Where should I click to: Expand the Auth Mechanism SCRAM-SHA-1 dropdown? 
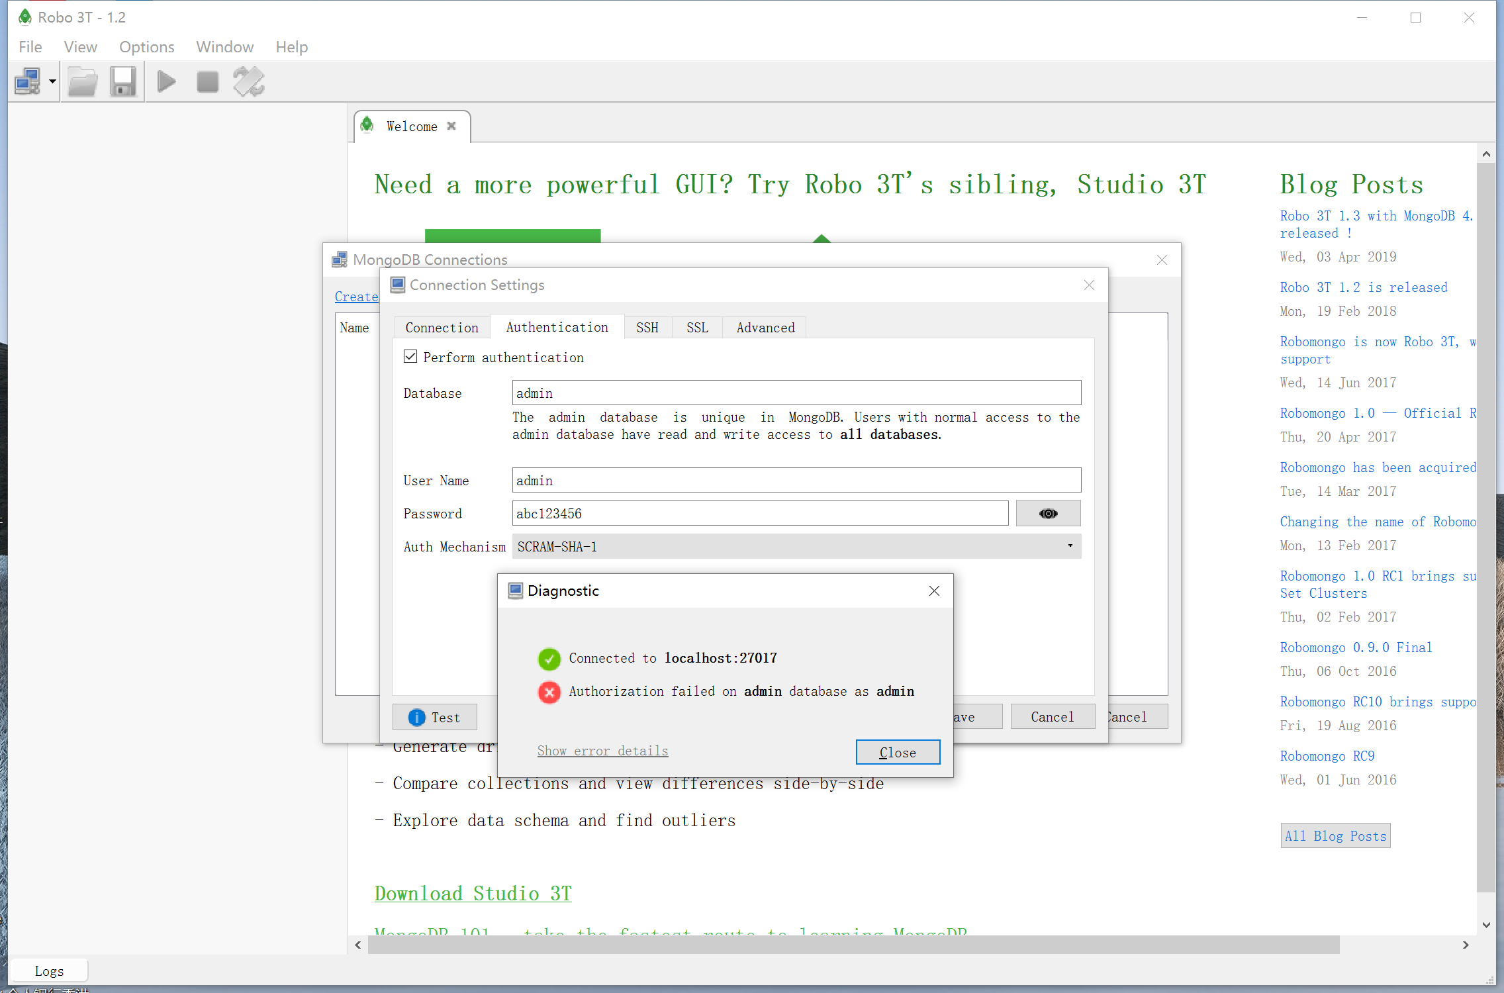click(x=796, y=547)
